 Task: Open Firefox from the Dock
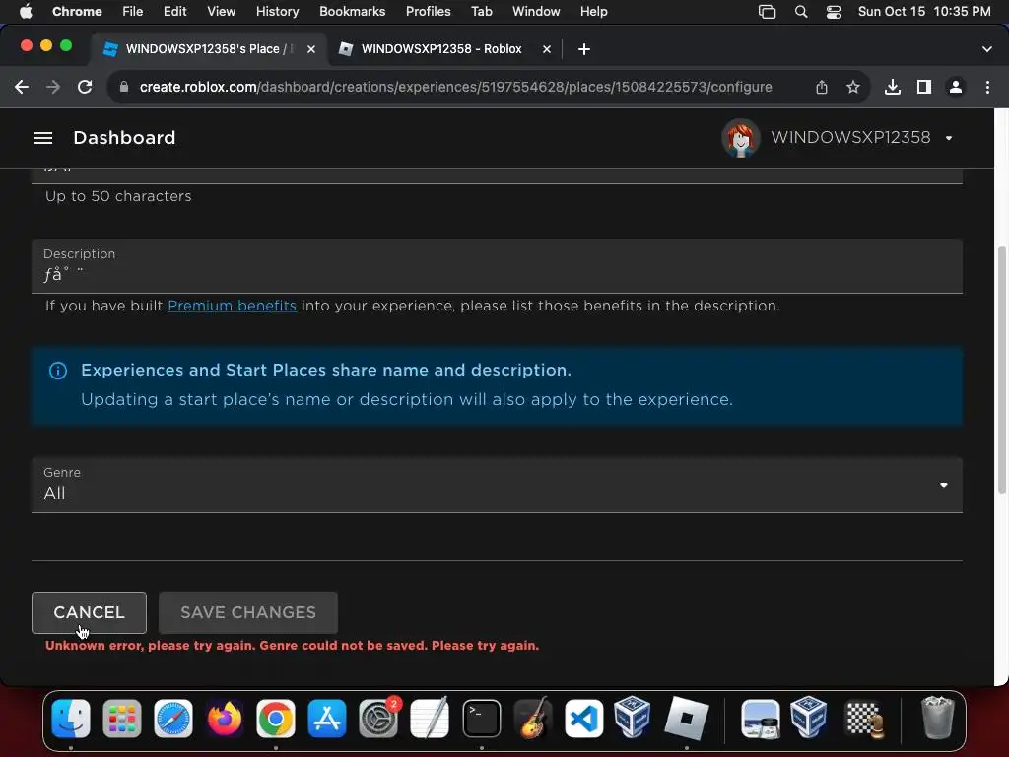tap(225, 719)
